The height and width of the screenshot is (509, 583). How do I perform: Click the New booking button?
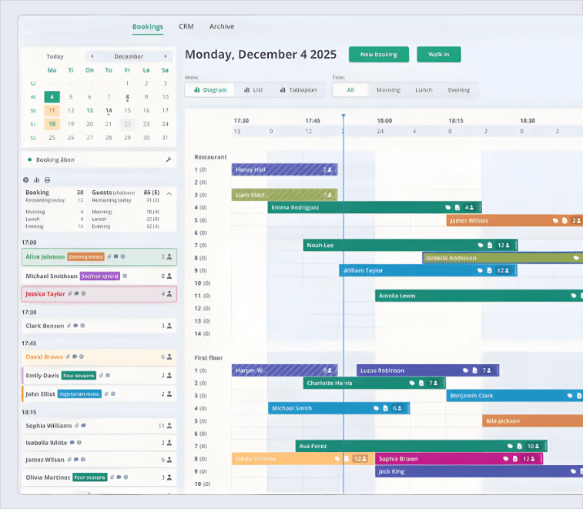point(378,54)
